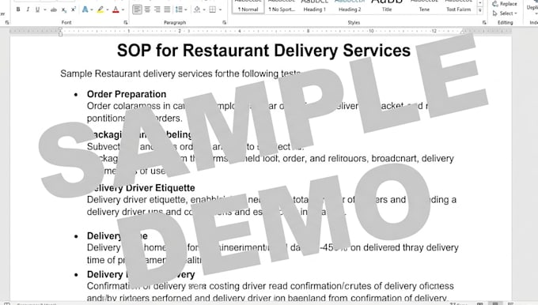The height and width of the screenshot is (305, 538).
Task: Click the intro line 'Sample Restaurant delivery services'
Action: [x=137, y=73]
